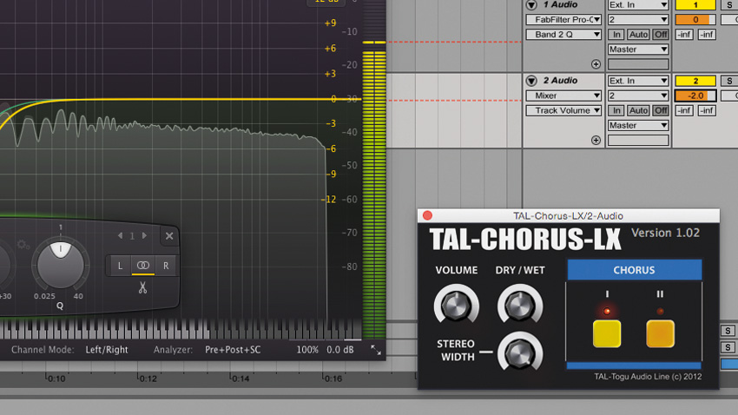Toggle track 2 activator button
The width and height of the screenshot is (738, 415).
[695, 81]
